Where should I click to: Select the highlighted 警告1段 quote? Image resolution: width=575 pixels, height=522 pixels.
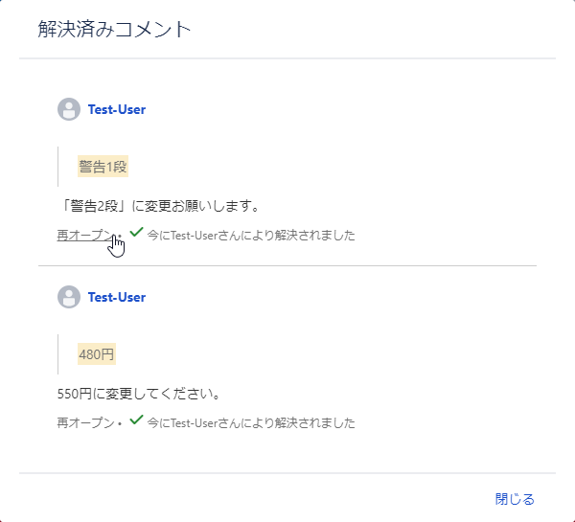coord(103,167)
